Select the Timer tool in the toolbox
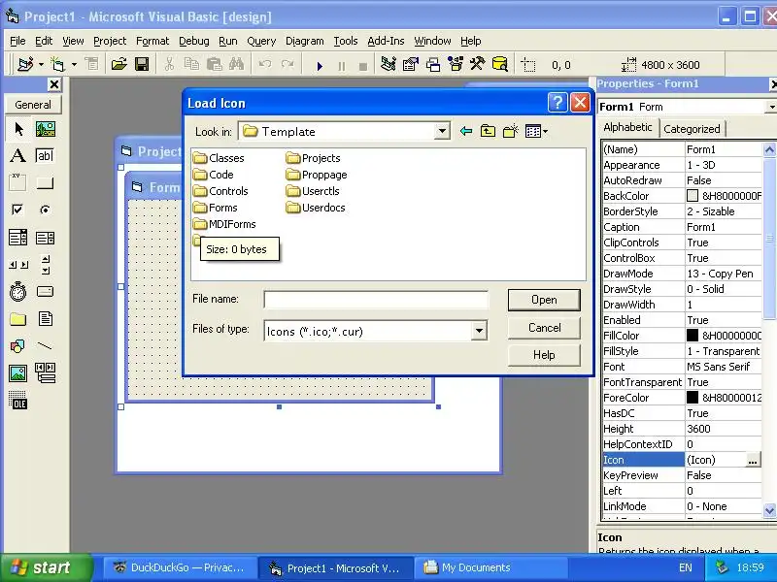The image size is (777, 582). coord(18,292)
